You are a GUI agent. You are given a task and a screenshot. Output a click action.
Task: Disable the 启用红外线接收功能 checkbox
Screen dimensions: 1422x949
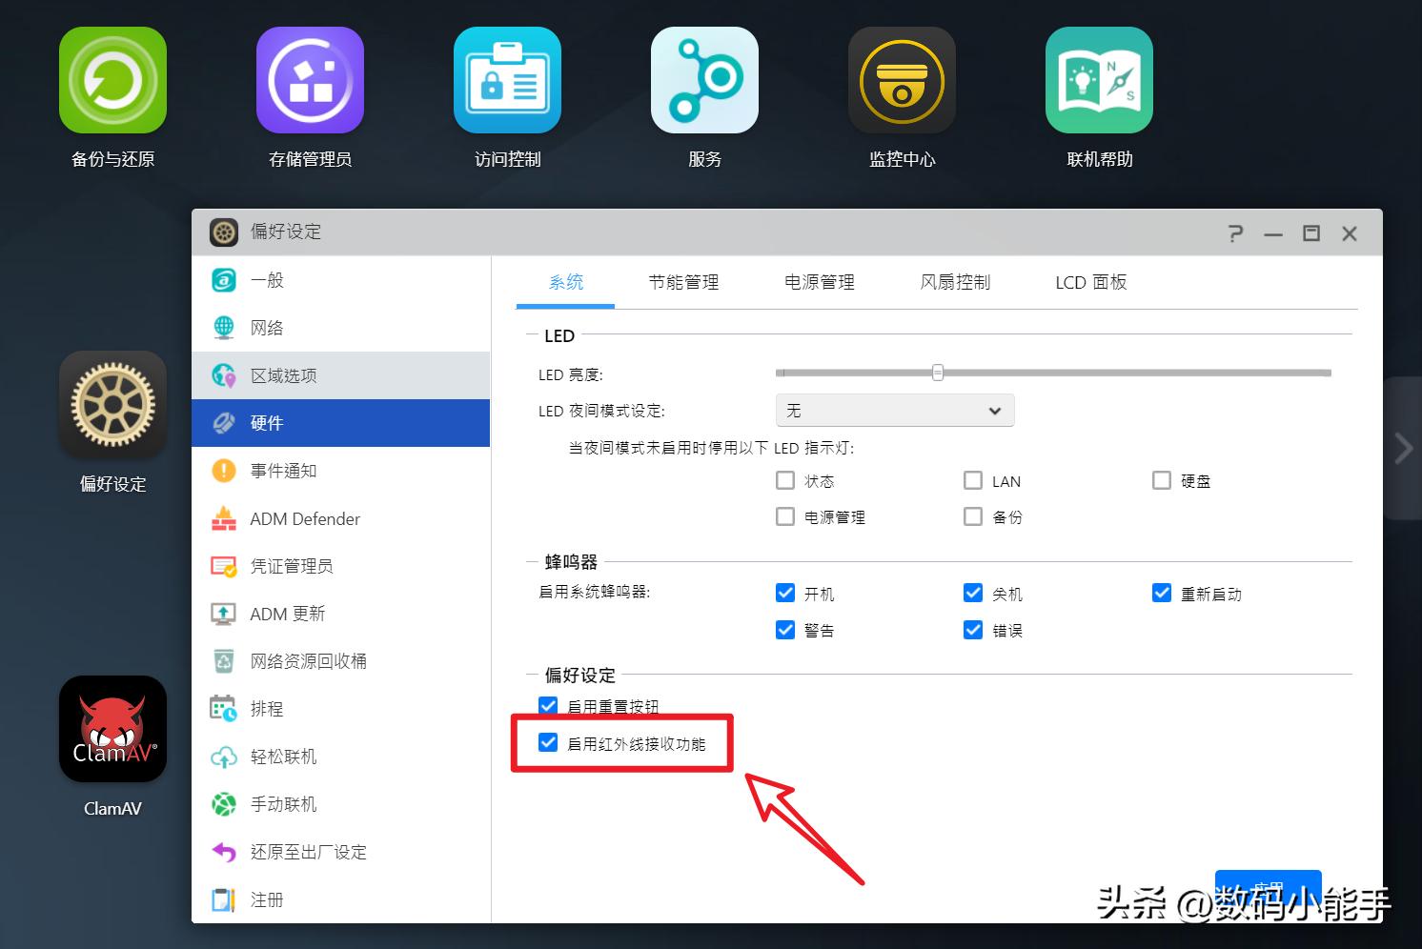[x=548, y=742]
